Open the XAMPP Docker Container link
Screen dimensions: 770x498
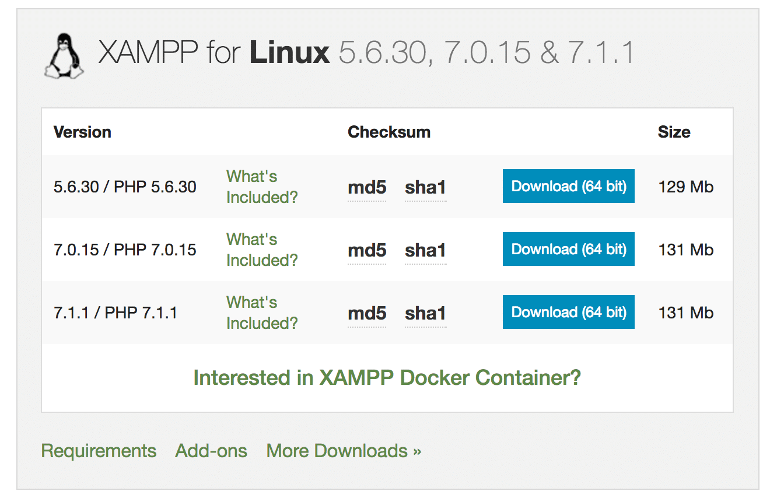[x=387, y=378]
